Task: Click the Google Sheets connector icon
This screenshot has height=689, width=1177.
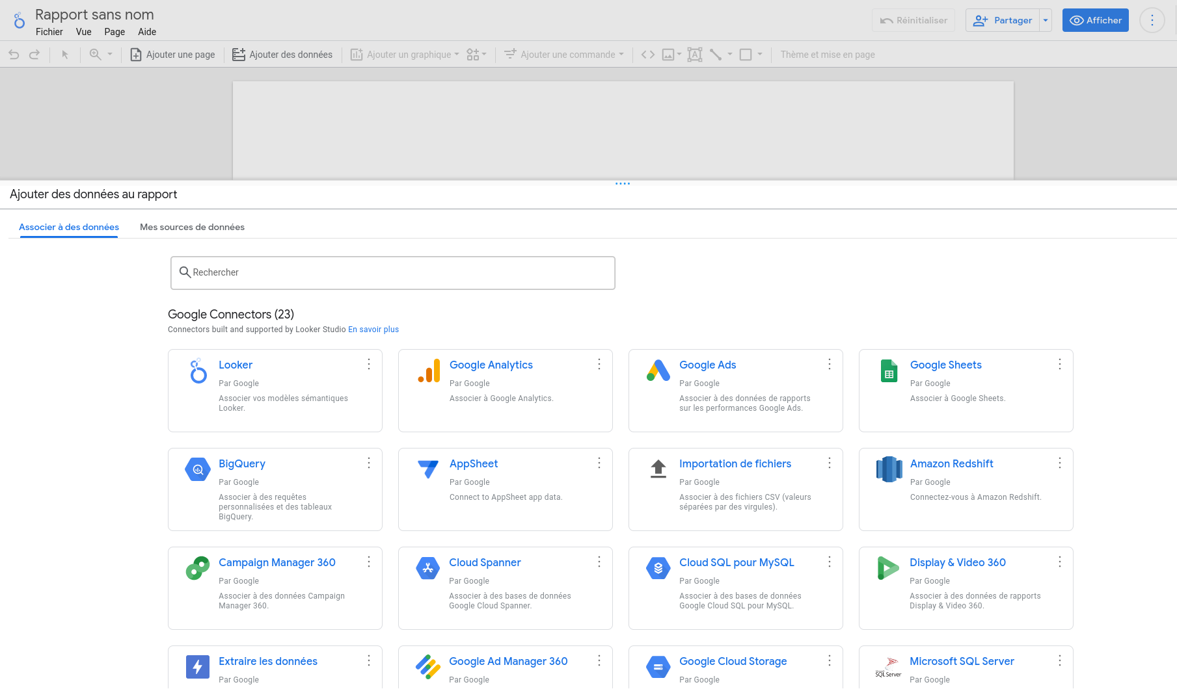Action: click(x=889, y=370)
